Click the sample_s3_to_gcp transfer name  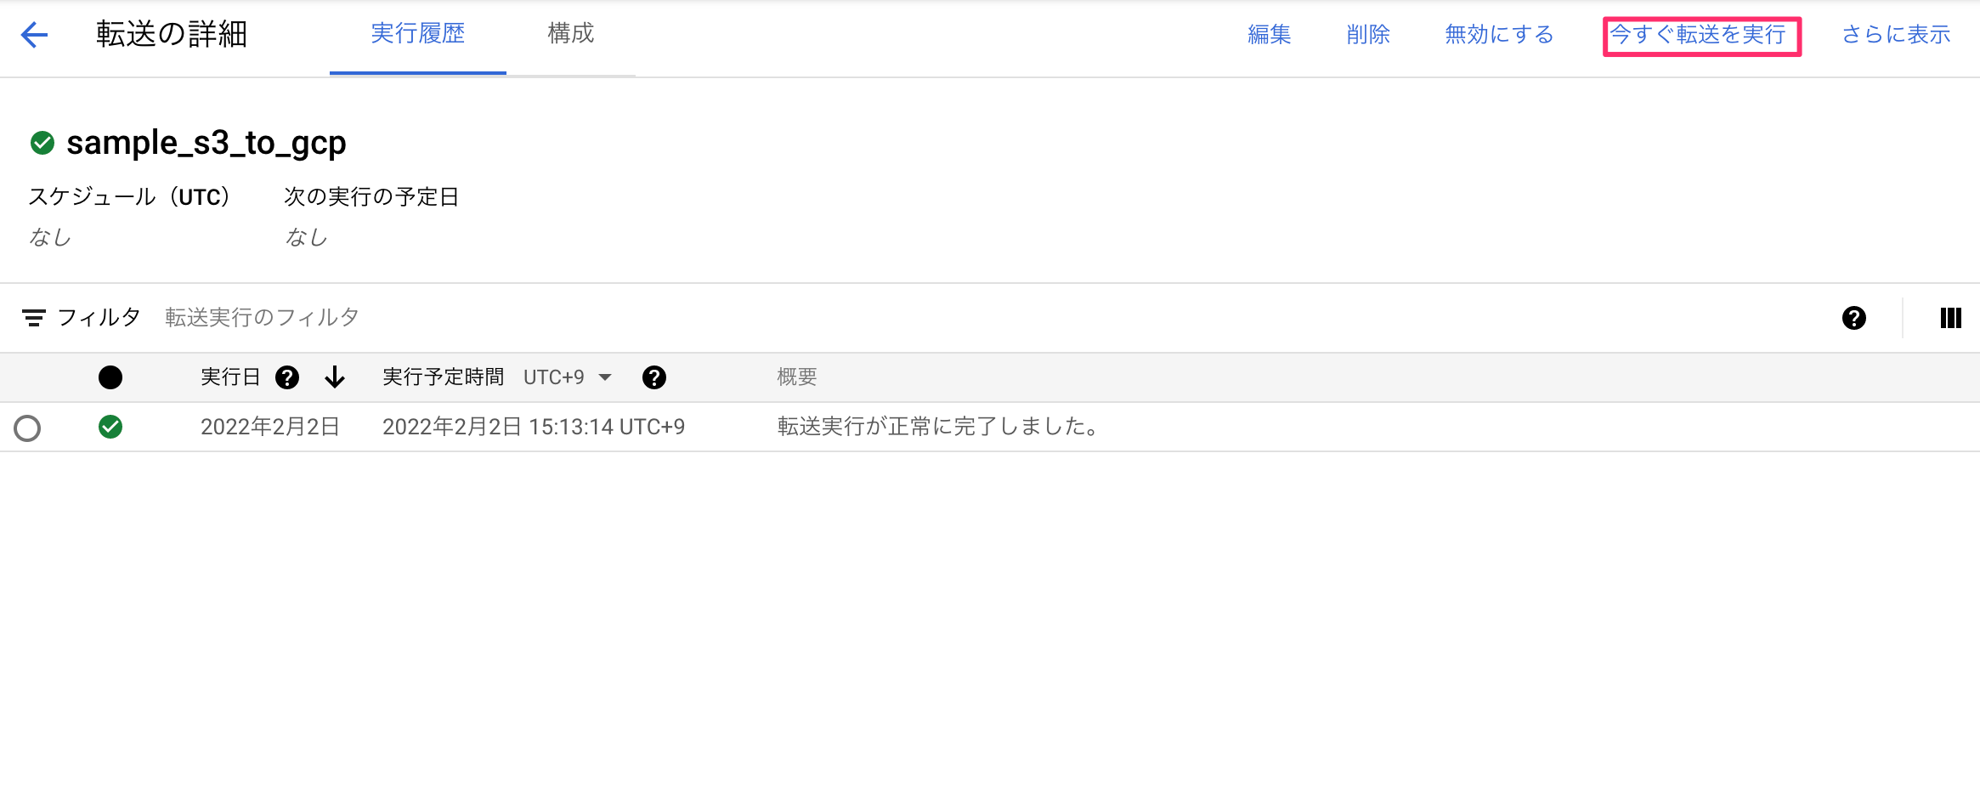(206, 143)
